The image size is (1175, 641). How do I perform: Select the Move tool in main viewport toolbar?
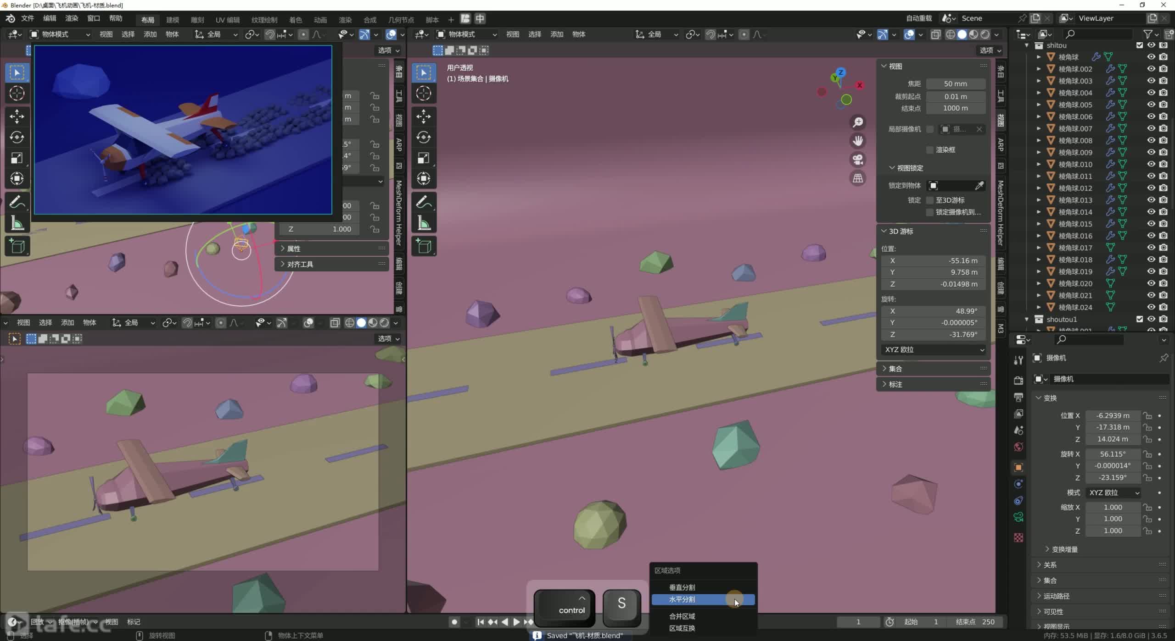pos(423,116)
